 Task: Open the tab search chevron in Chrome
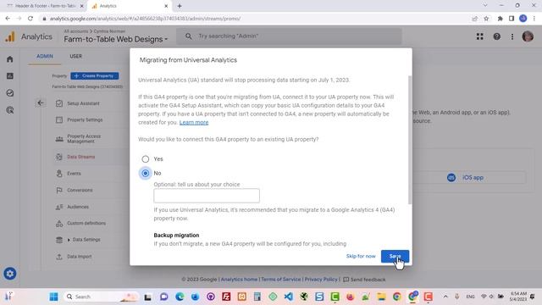(485, 6)
